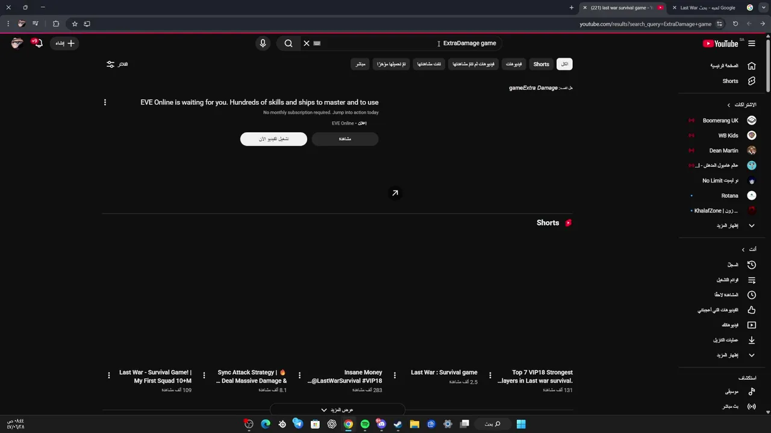Open File Explorer from the taskbar
Viewport: 771px width, 433px height.
414,424
